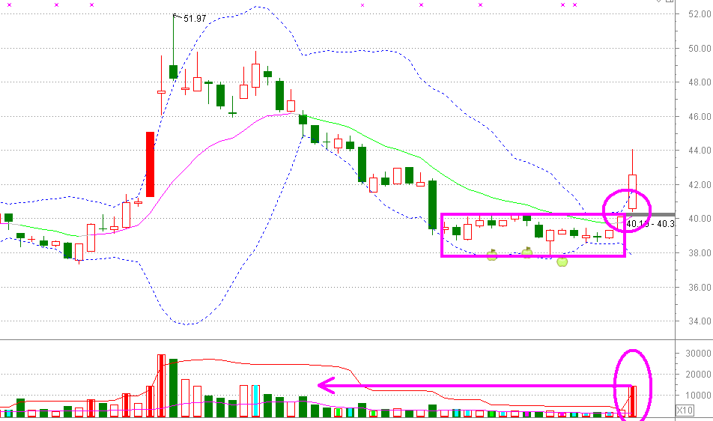The image size is (713, 421).
Task: Click the 36.00 price axis label
Action: [x=700, y=288]
